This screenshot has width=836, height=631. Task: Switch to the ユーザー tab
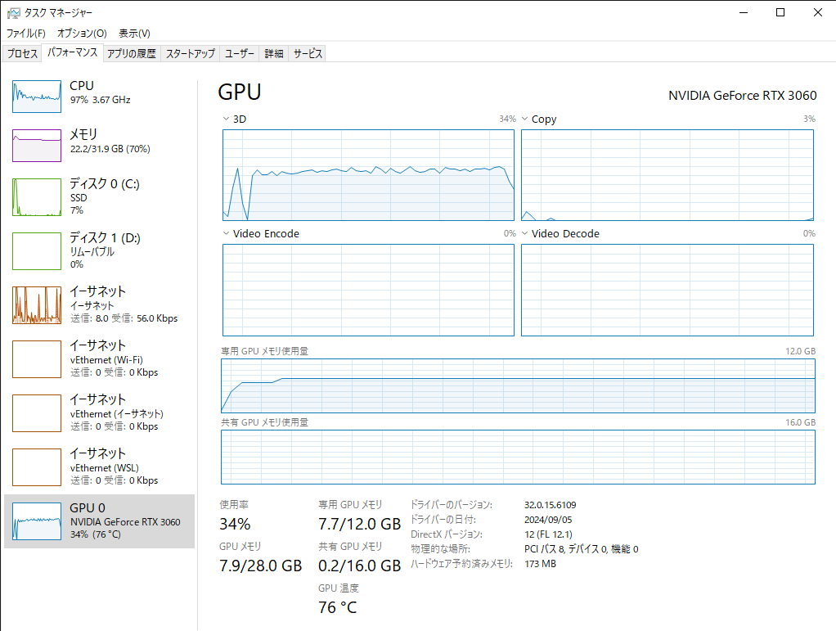pos(240,53)
